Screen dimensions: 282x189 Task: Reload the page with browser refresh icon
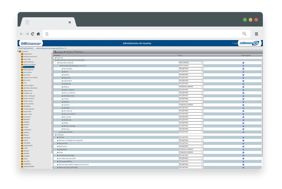tap(33, 34)
